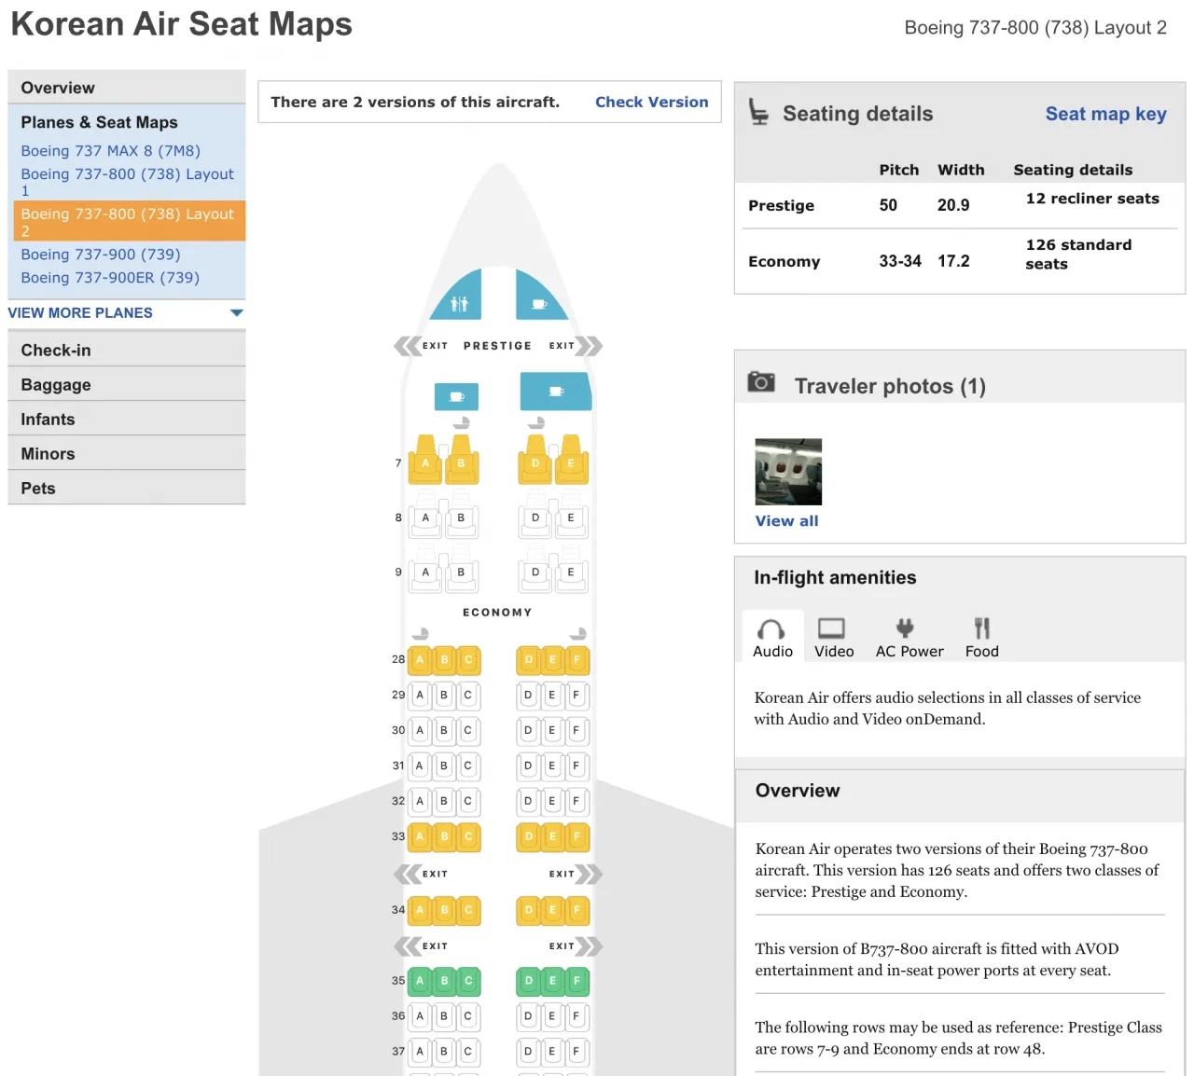The width and height of the screenshot is (1194, 1076).
Task: Select Economy seat 29C
Action: point(468,696)
